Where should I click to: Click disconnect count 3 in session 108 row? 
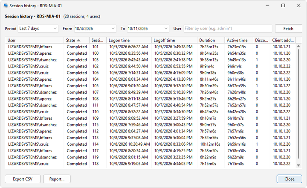pos(257,99)
